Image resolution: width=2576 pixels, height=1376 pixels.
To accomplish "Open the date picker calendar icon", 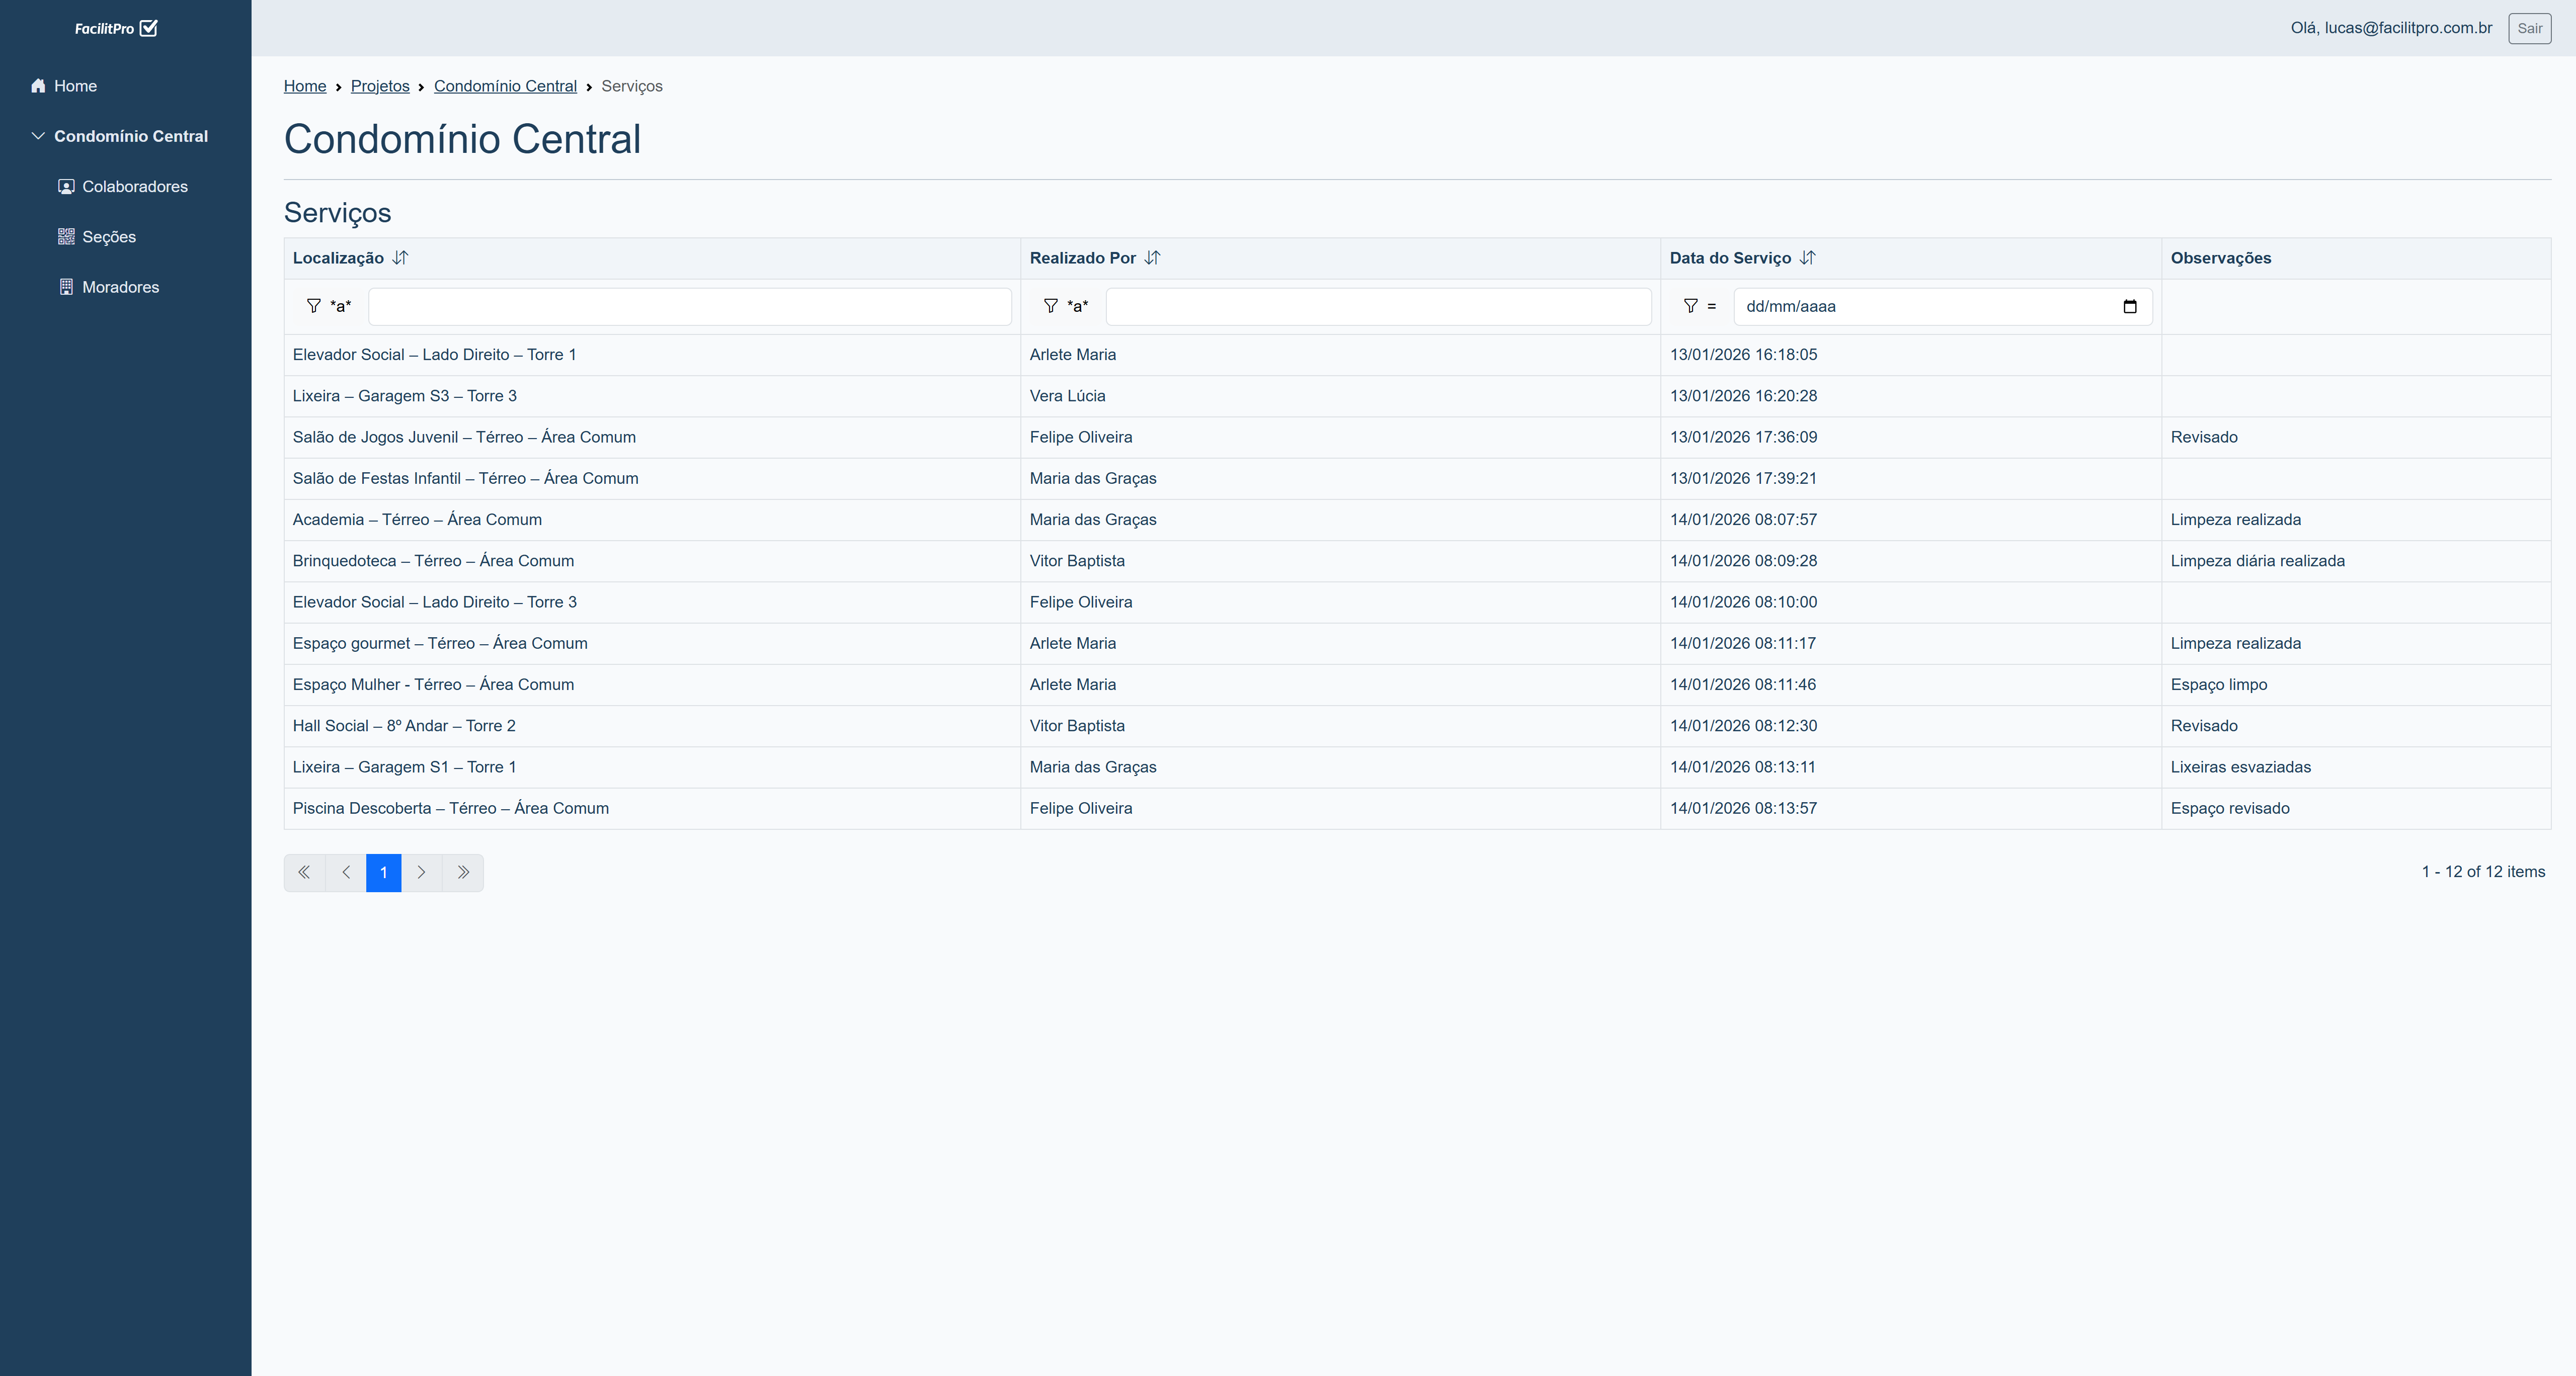I will coord(2129,307).
